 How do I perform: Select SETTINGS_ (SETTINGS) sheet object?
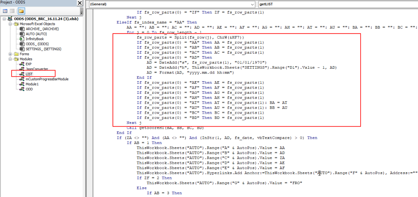43,49
